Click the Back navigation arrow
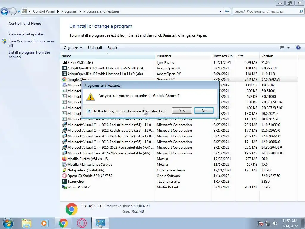Screen dimensions: 305x229 tap(5, 12)
